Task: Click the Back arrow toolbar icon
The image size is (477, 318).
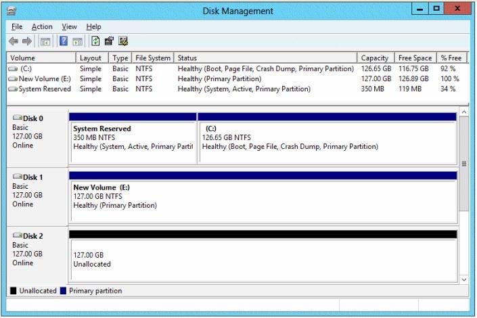Action: 14,41
